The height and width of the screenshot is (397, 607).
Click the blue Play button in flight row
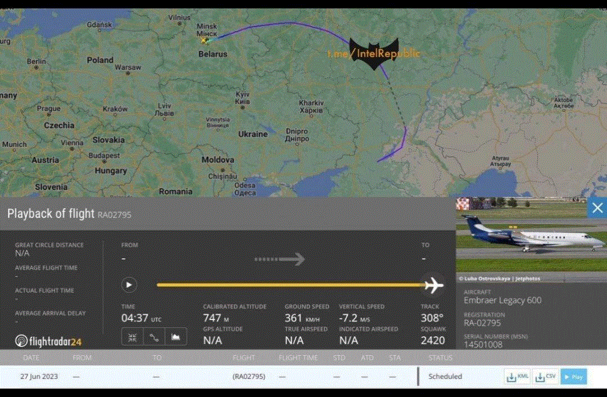pyautogui.click(x=573, y=377)
